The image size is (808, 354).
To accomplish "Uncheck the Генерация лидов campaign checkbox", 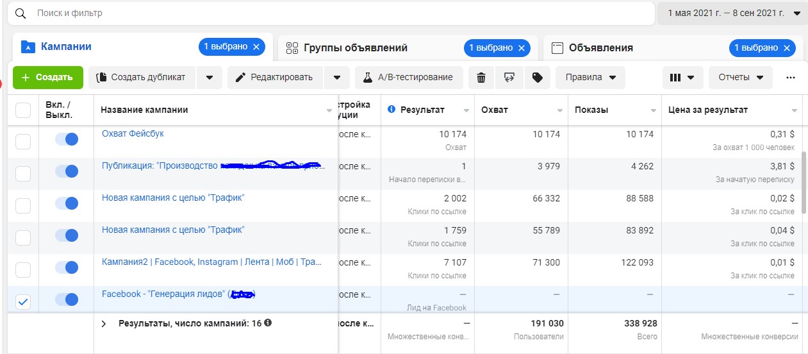I will pyautogui.click(x=23, y=302).
